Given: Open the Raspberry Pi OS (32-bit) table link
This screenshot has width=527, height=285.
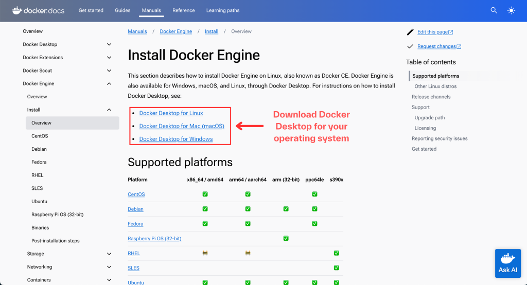Looking at the screenshot, I should pyautogui.click(x=154, y=239).
